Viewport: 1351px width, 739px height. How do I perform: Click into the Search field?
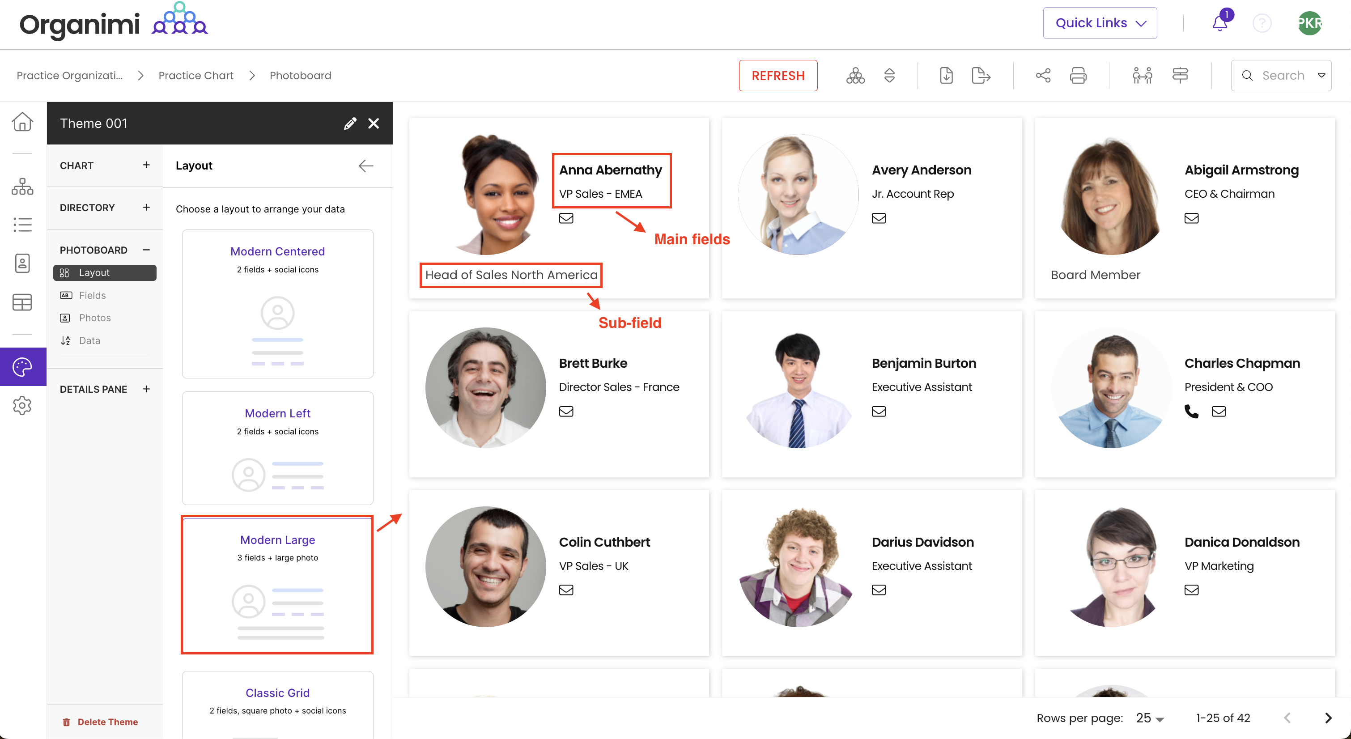tap(1282, 76)
